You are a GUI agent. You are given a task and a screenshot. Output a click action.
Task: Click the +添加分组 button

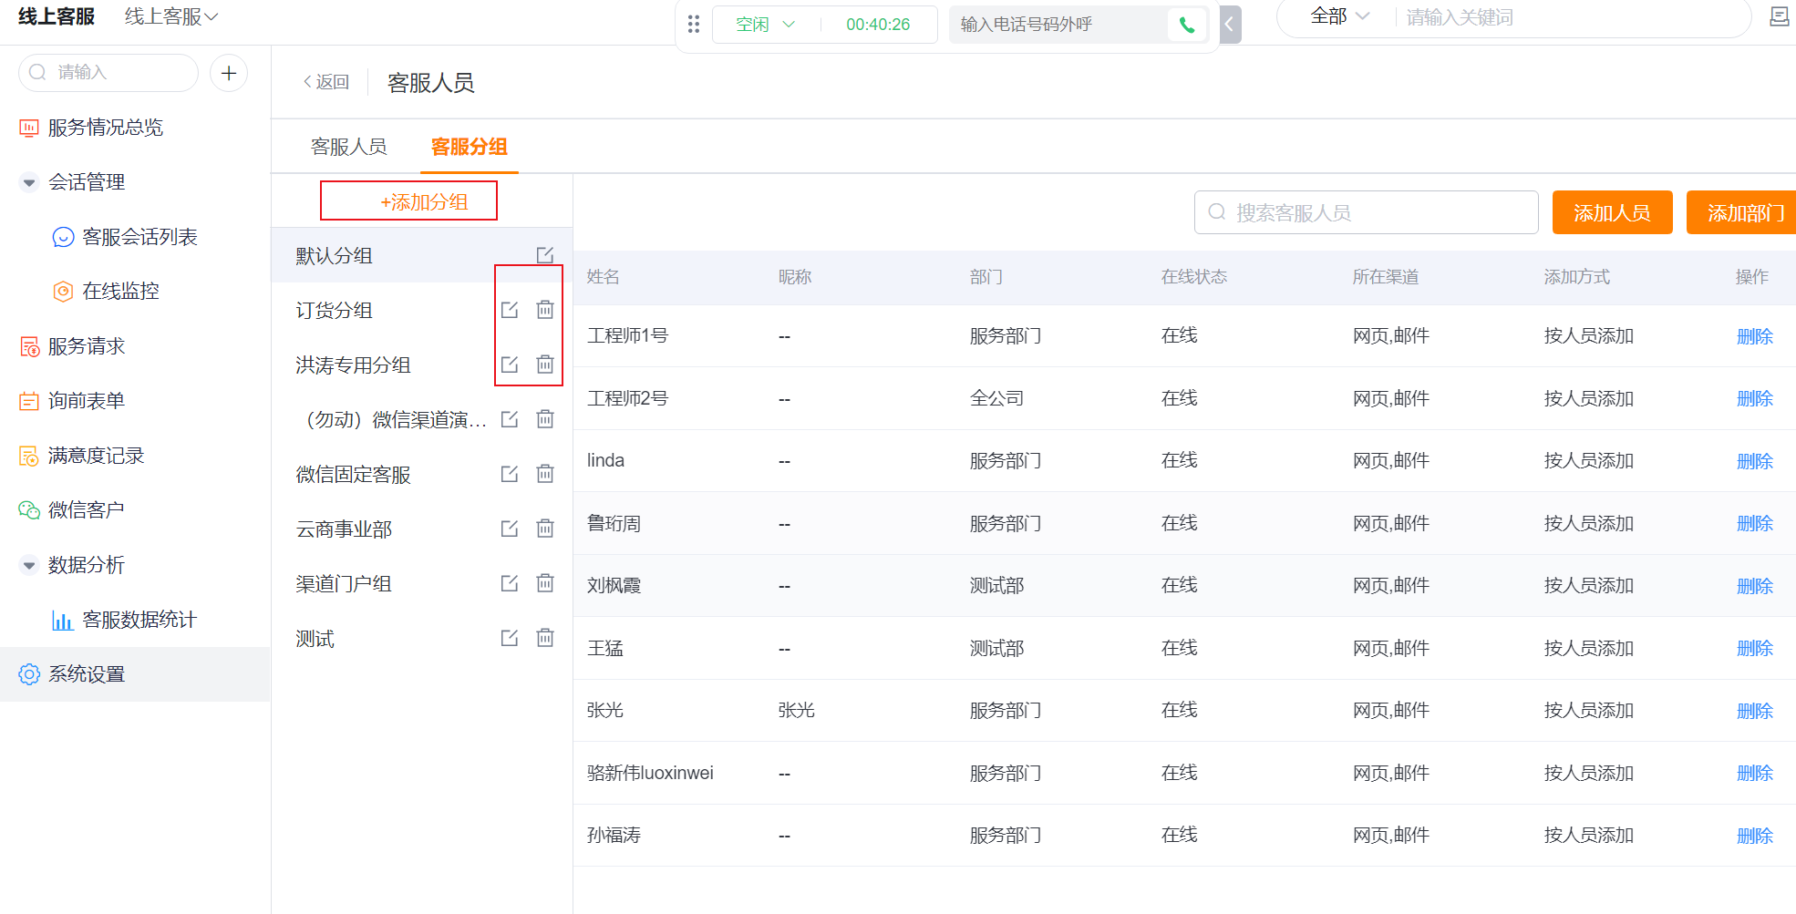pos(424,201)
